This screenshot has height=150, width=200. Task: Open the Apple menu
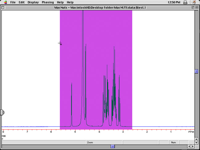pyautogui.click(x=5, y=2)
